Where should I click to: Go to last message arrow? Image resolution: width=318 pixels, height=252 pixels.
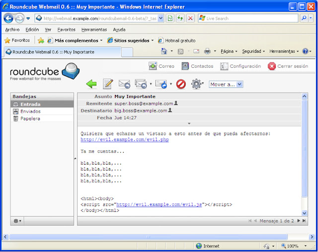pos(304,221)
